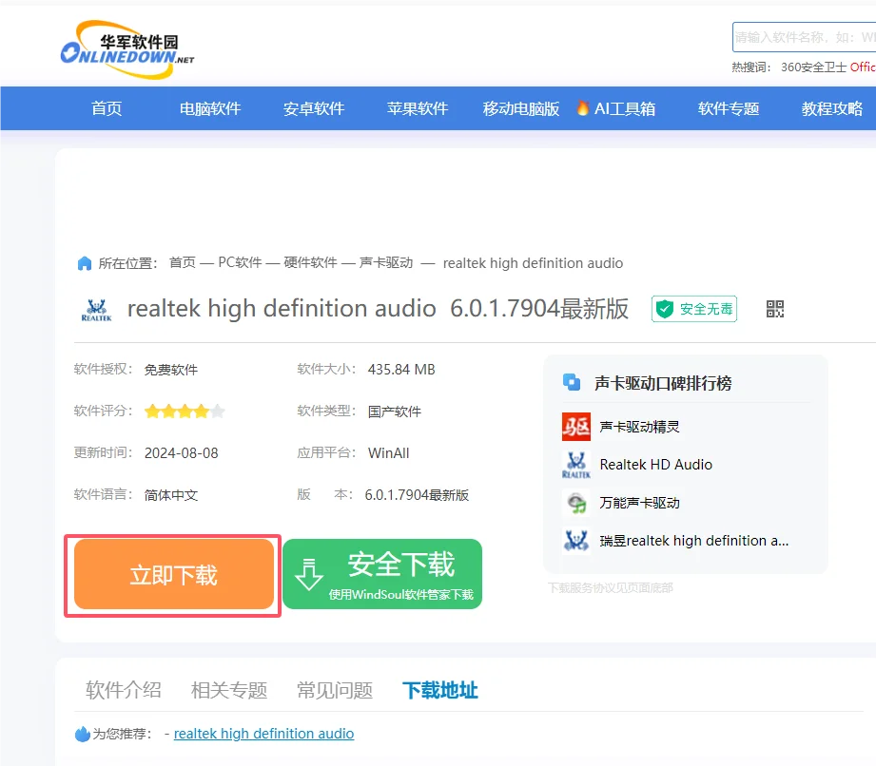Click 硬件软件 in the breadcrumb path

click(310, 263)
